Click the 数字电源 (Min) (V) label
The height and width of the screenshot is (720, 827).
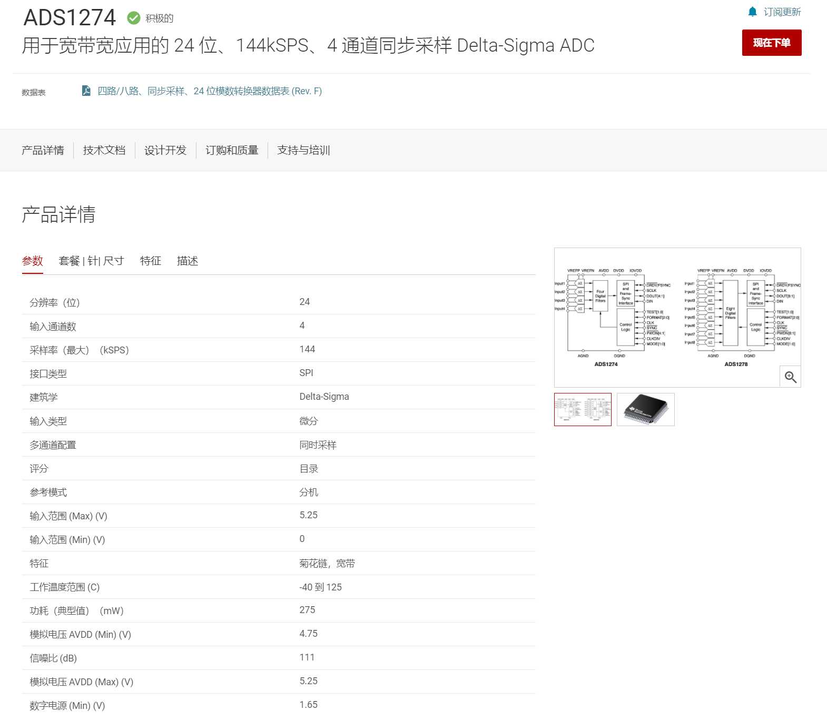[x=67, y=706]
